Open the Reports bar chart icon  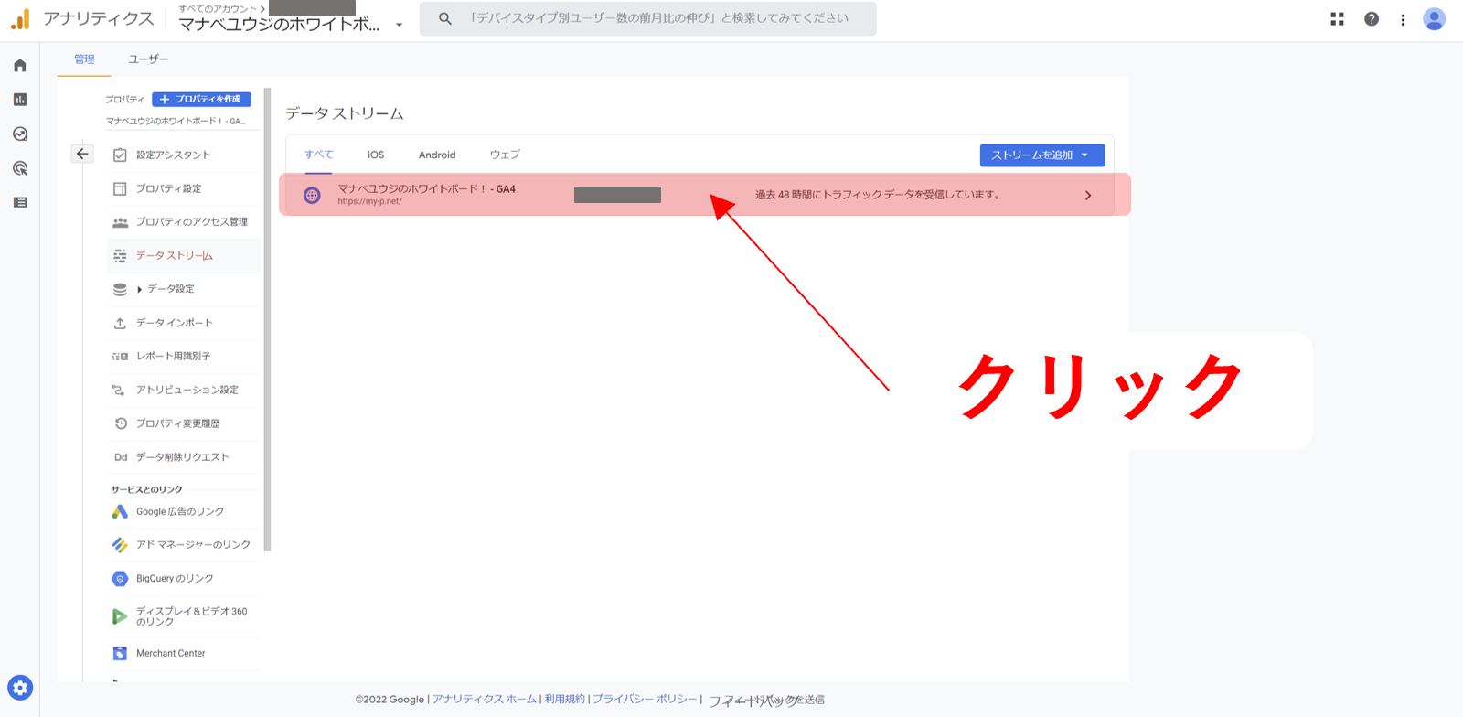point(20,100)
